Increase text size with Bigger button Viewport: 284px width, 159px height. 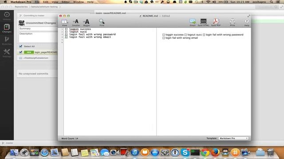pyautogui.click(x=87, y=23)
